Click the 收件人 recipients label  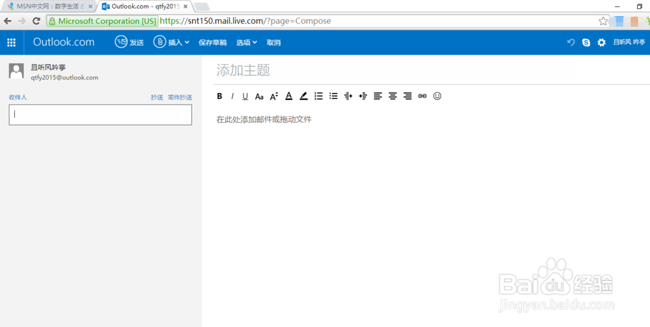click(x=18, y=98)
